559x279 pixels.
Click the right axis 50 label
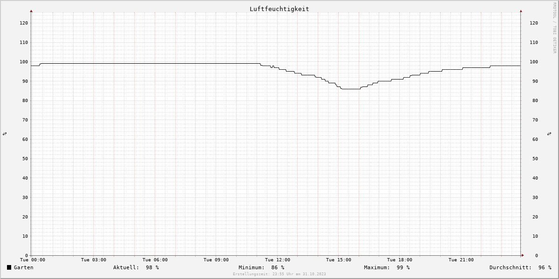536,159
